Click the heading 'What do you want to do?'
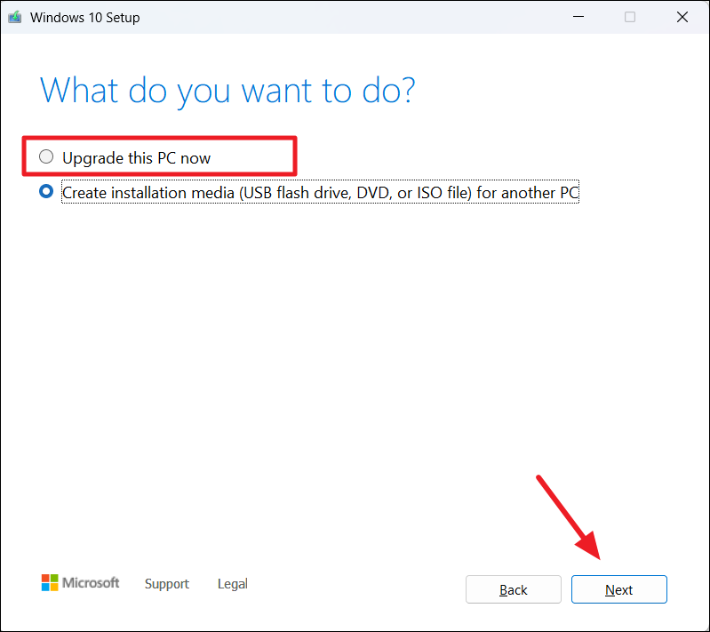This screenshot has width=710, height=632. (227, 92)
